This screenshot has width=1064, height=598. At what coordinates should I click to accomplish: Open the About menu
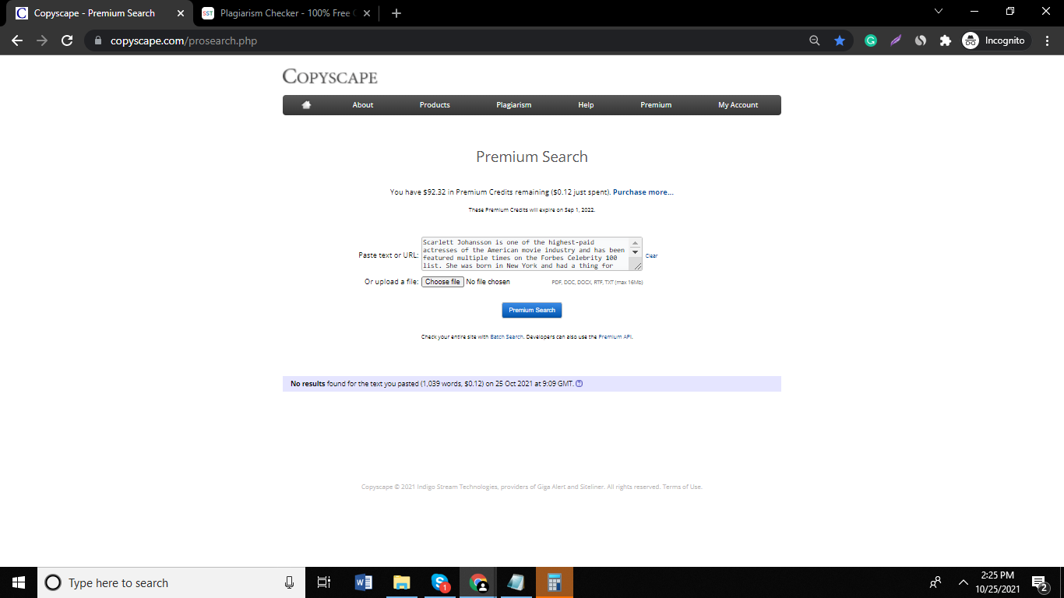point(363,105)
